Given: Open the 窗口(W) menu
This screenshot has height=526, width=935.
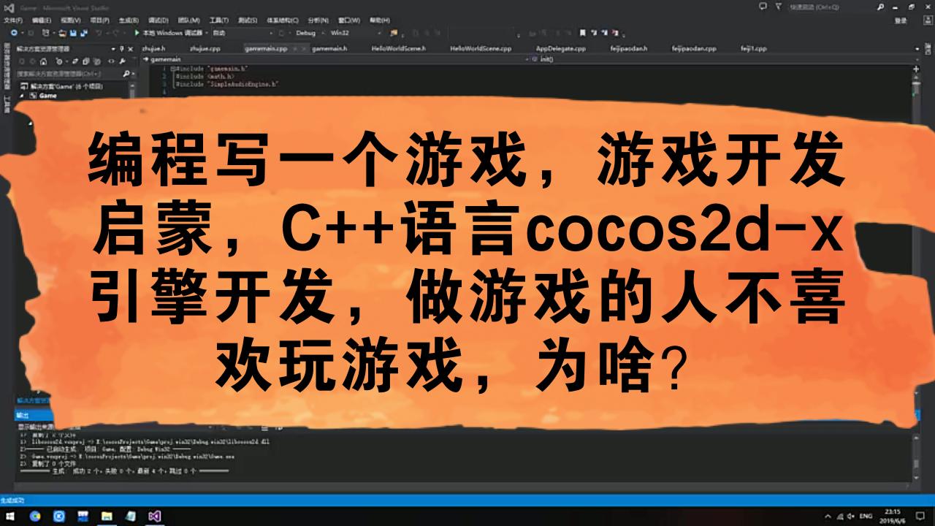Looking at the screenshot, I should 349,20.
